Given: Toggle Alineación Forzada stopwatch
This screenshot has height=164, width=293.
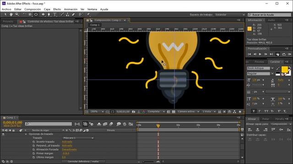Looking at the screenshot, I should [x=33, y=150].
